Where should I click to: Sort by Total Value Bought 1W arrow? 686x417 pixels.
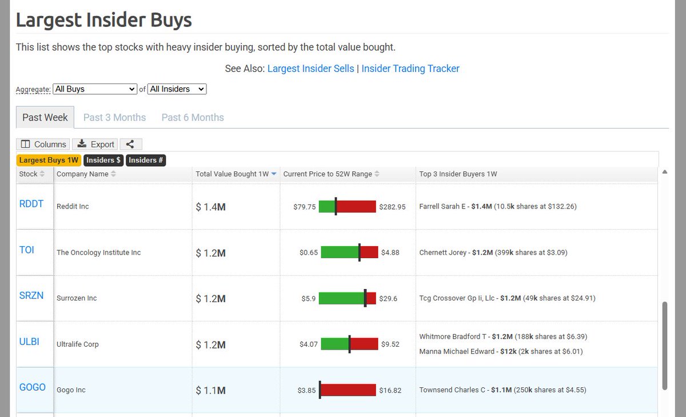coord(274,174)
